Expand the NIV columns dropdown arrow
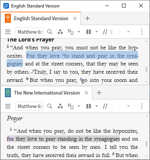The width and height of the screenshot is (150, 160). 97,106
